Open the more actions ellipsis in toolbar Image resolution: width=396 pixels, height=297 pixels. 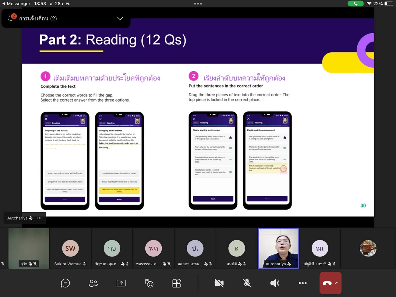pos(302,283)
